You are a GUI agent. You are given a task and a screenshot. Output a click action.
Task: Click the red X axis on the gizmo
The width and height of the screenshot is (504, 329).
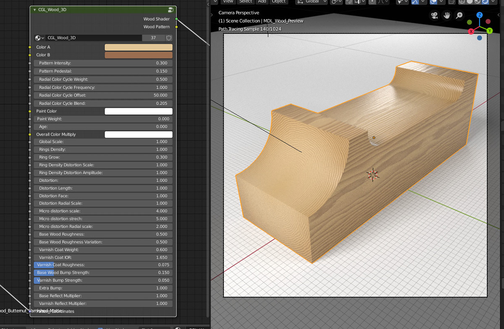click(x=471, y=31)
